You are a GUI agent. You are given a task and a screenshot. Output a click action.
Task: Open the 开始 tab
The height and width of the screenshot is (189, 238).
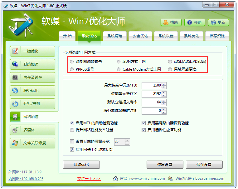[67, 36]
